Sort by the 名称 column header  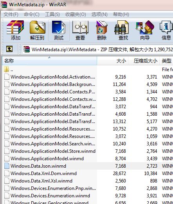coord(49,61)
